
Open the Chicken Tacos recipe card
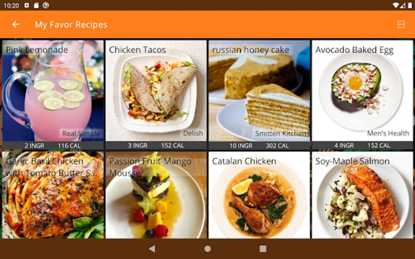pos(156,95)
